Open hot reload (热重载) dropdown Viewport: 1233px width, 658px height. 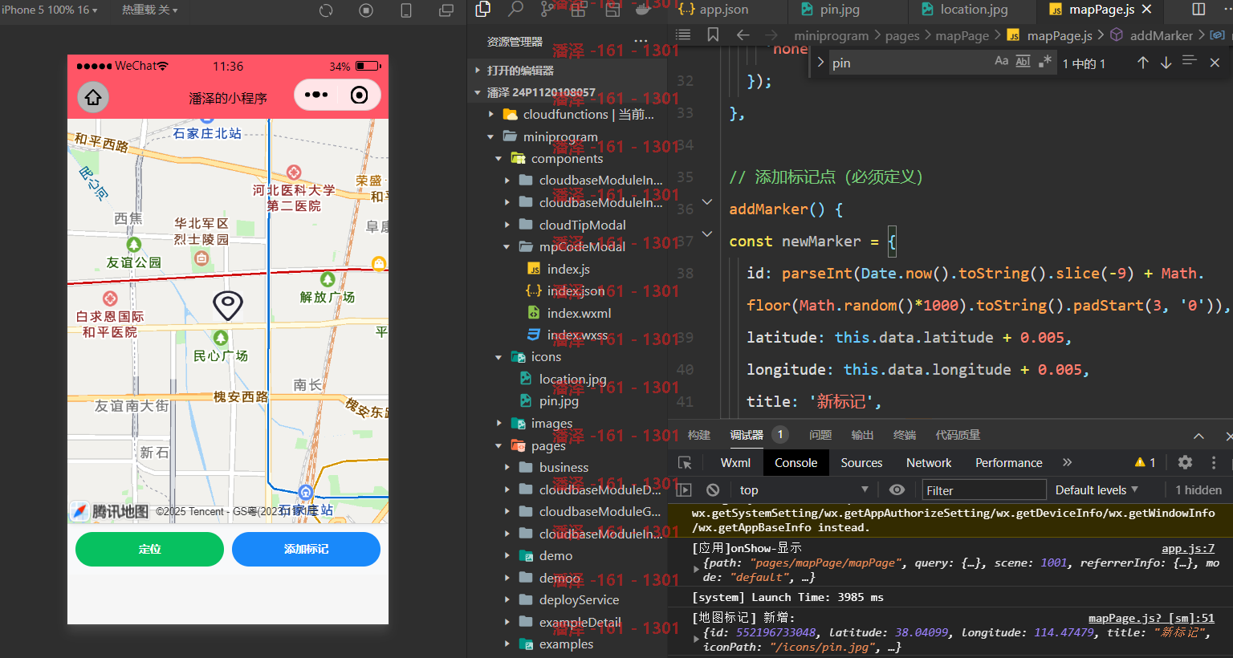tap(150, 10)
